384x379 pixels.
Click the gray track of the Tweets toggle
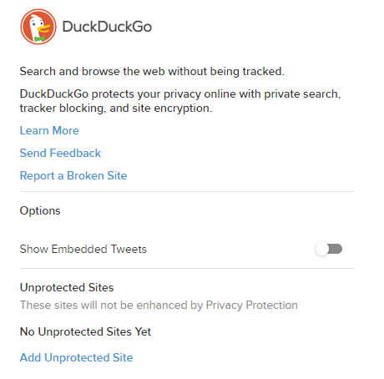point(336,249)
